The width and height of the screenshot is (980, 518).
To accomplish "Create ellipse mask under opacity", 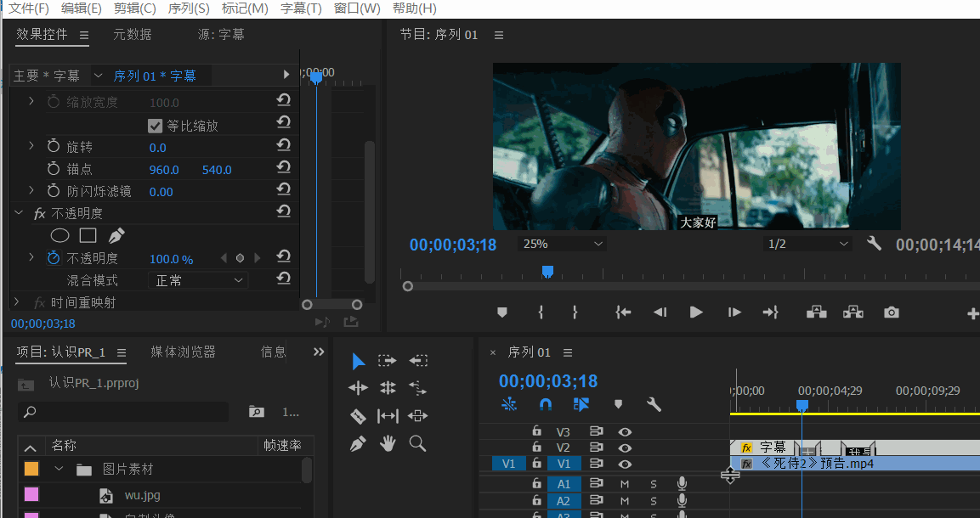I will point(60,235).
